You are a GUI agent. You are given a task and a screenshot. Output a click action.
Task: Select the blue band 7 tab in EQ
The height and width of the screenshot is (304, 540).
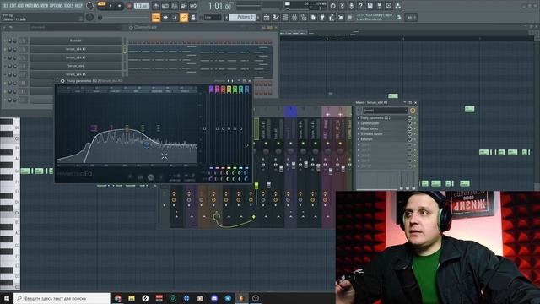[246, 90]
